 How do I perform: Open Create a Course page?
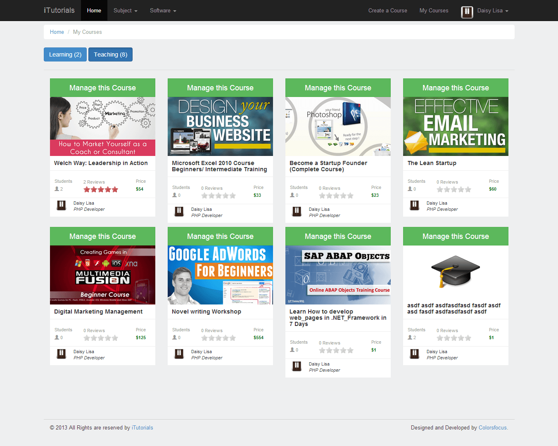click(x=388, y=10)
